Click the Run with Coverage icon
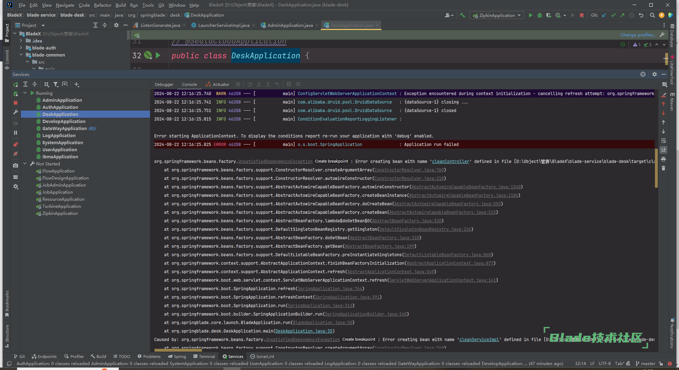Image resolution: width=679 pixels, height=370 pixels. click(x=549, y=15)
